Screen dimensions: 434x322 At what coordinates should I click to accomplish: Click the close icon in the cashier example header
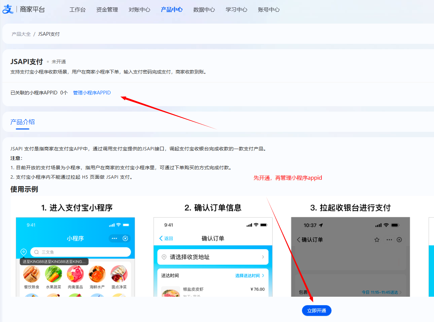tap(399, 240)
